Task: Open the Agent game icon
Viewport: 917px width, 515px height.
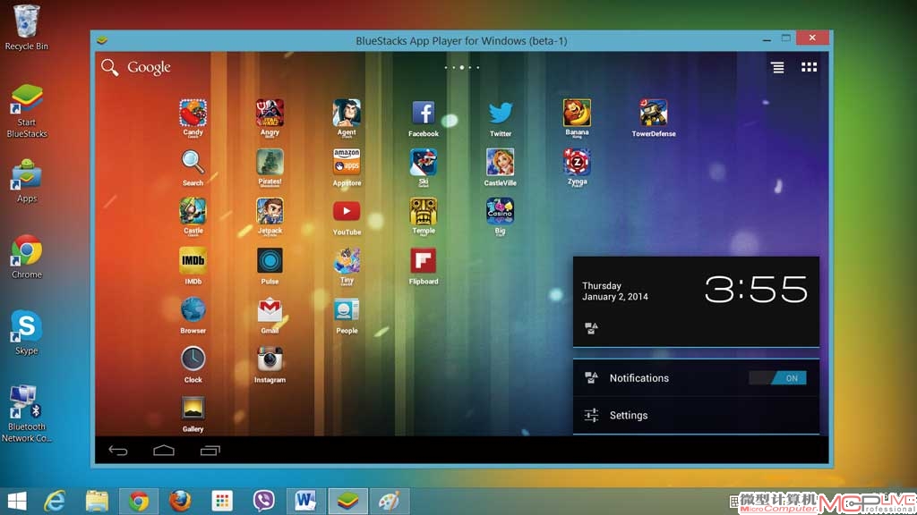Action: (347, 114)
